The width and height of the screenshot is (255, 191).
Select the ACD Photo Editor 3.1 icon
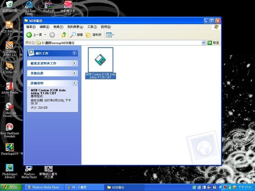point(9,49)
